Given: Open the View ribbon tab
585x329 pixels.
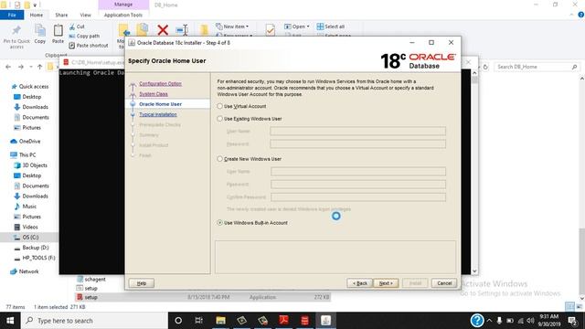Looking at the screenshot, I should click(x=85, y=15).
